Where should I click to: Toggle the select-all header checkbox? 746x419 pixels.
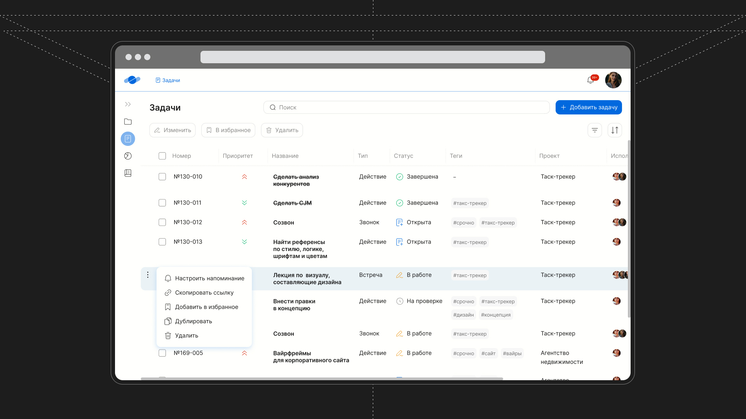tap(162, 156)
